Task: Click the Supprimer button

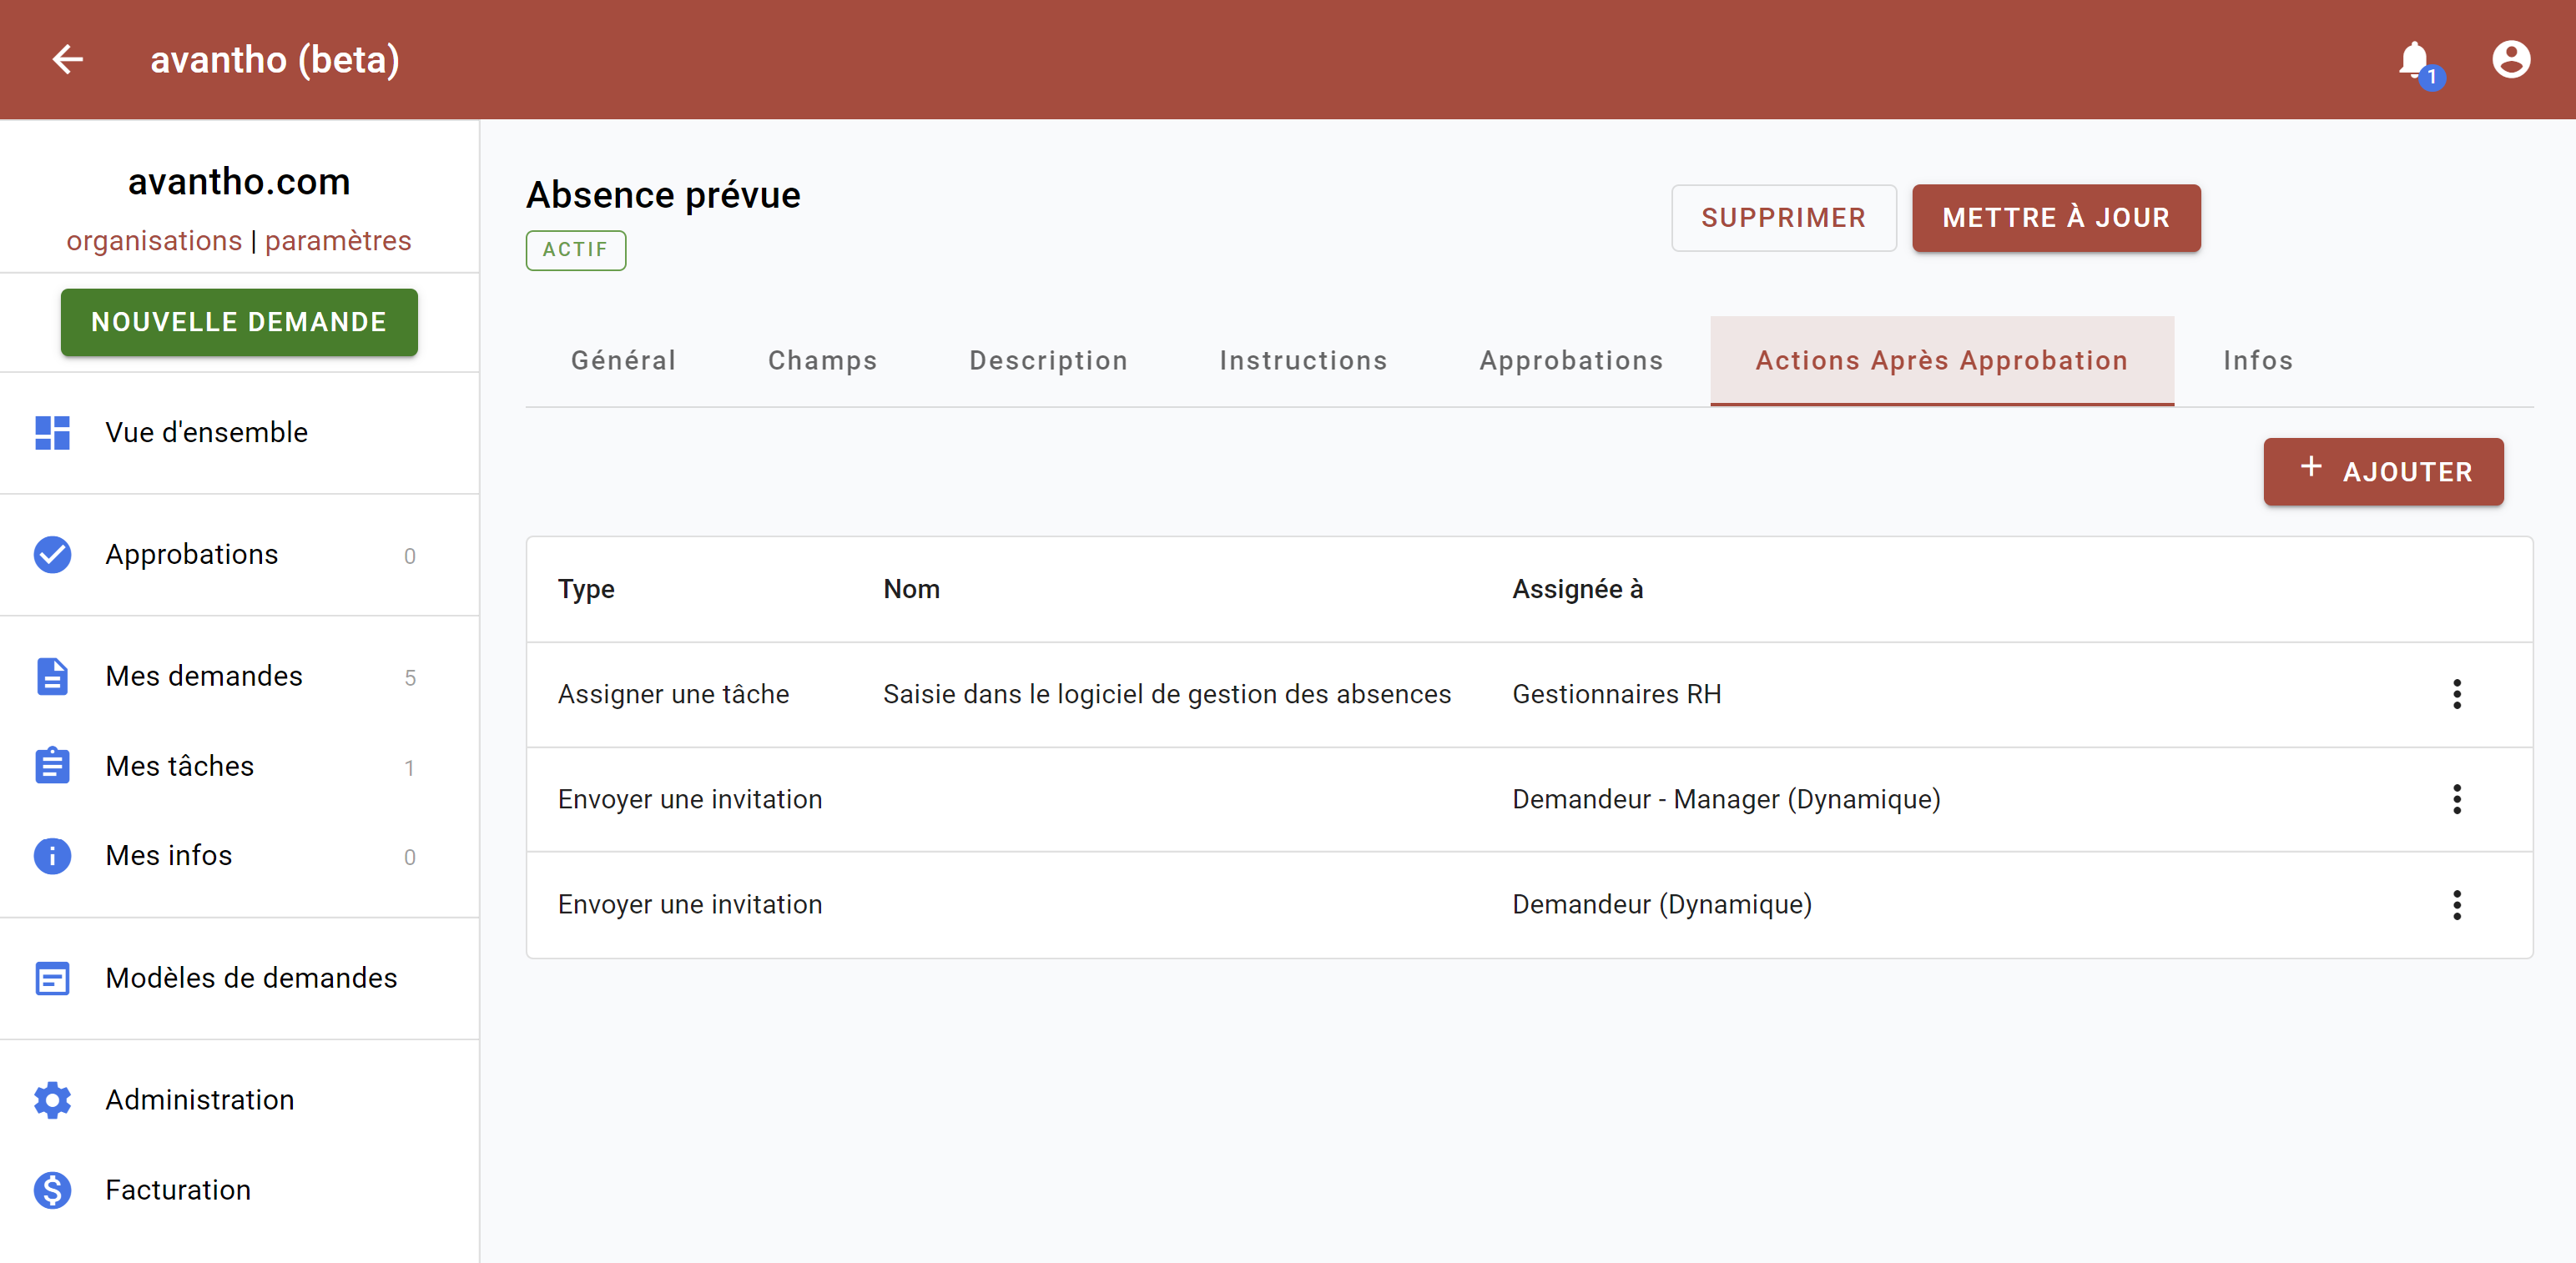Action: tap(1783, 218)
